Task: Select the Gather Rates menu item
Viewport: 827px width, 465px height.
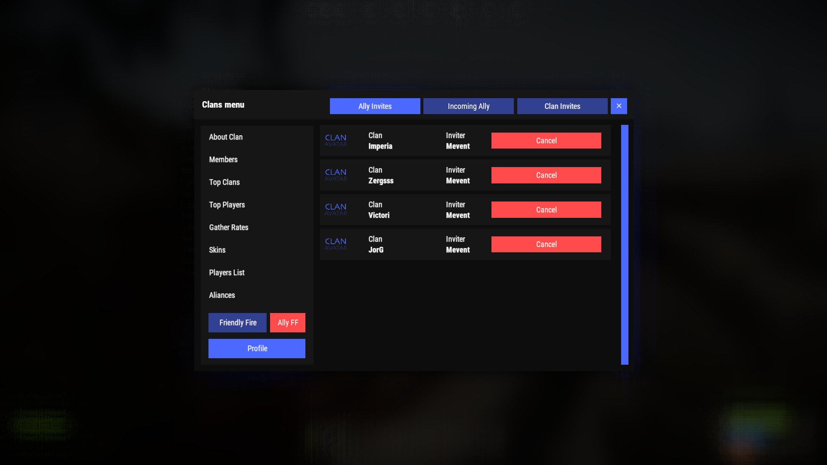Action: (x=229, y=228)
